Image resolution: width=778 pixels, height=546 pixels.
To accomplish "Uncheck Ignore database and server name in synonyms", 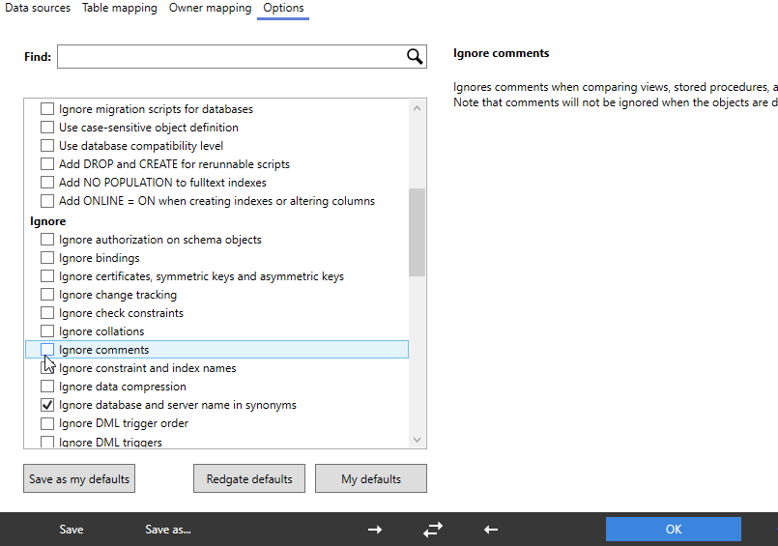I will [47, 405].
